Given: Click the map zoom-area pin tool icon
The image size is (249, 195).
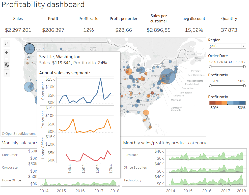Looking at the screenshot, I should pos(7,65).
